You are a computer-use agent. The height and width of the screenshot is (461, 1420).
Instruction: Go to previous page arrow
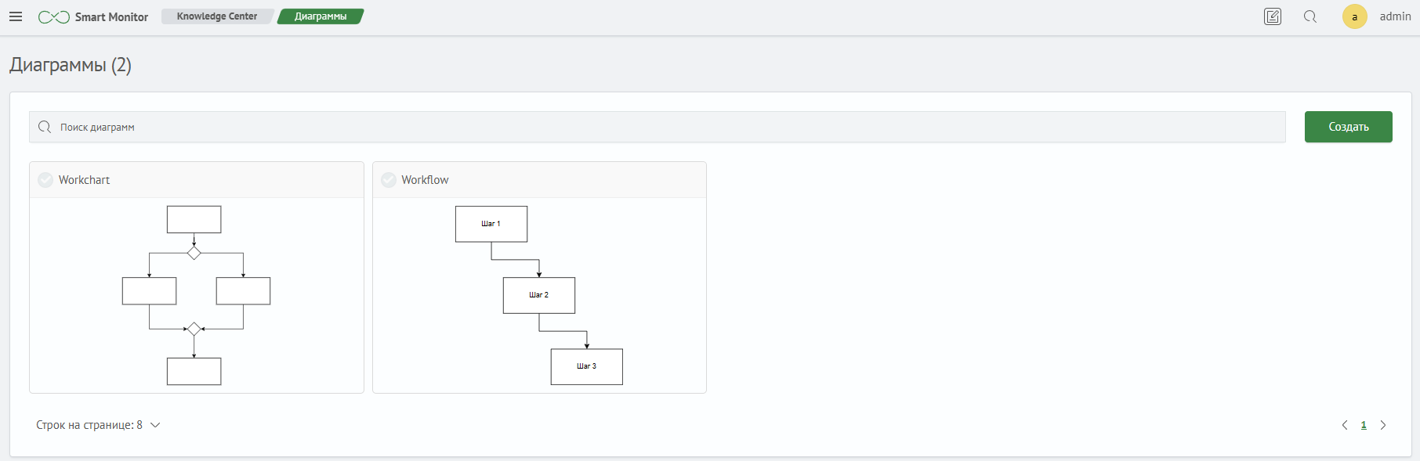pos(1345,425)
